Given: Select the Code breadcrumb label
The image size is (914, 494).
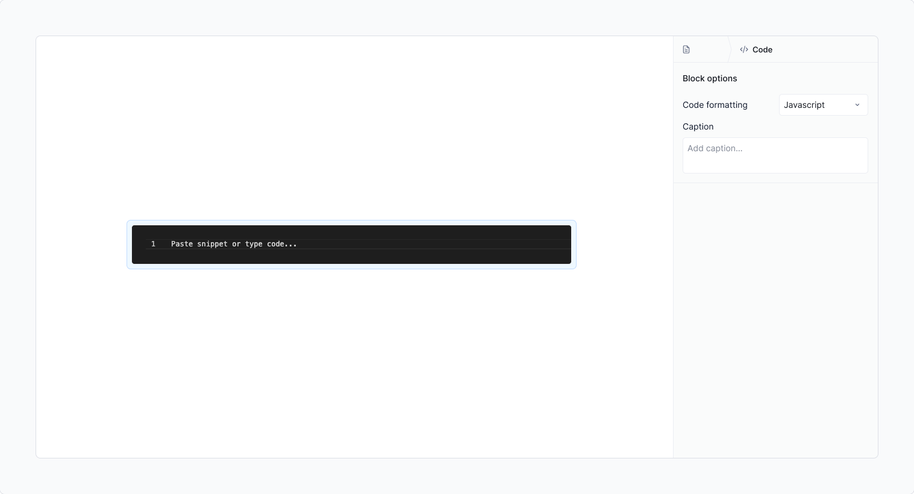Looking at the screenshot, I should (763, 49).
